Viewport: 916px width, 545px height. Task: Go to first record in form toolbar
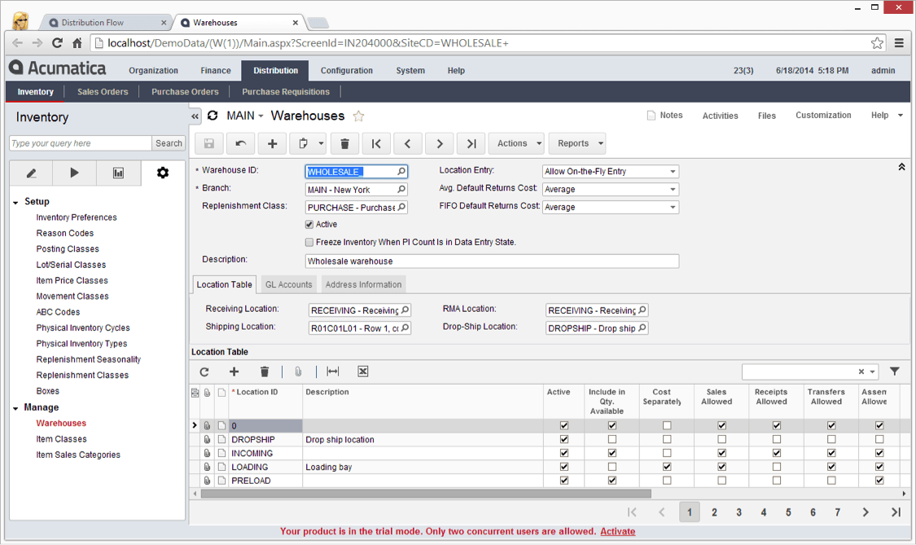click(x=376, y=143)
